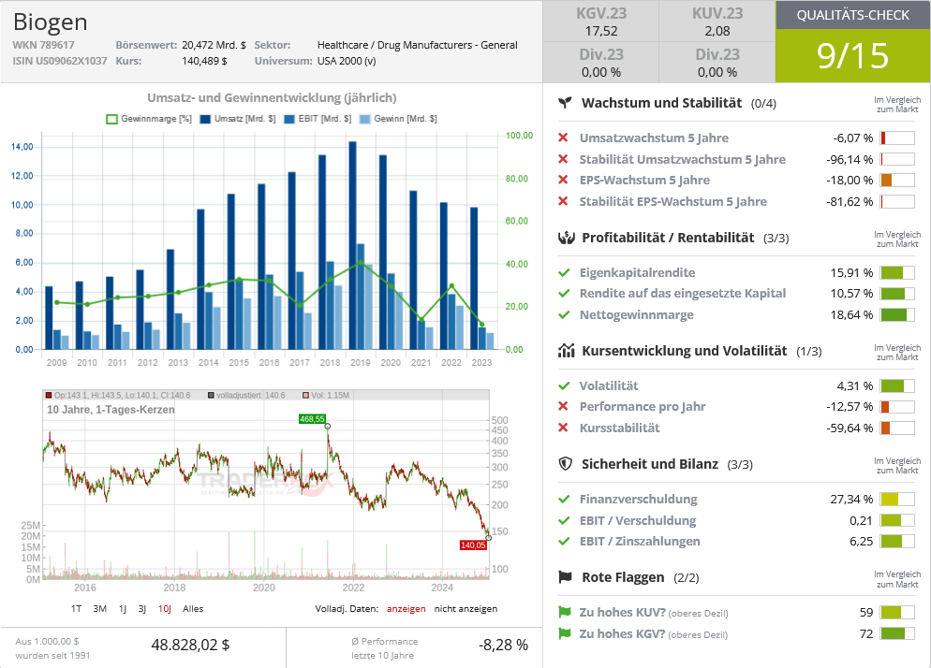
Task: Click the market comparison bar for Finanzverschuldung
Action: coord(897,500)
